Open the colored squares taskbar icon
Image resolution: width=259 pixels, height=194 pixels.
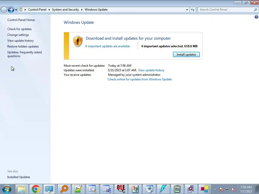205,189
